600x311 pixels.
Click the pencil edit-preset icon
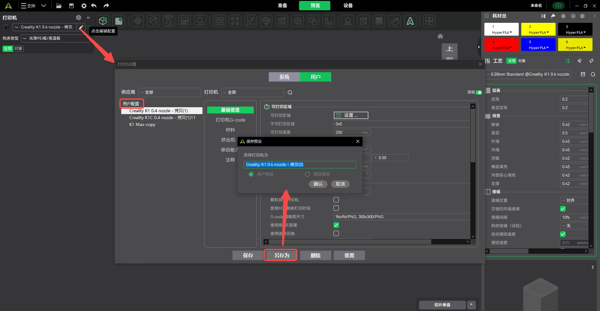pyautogui.click(x=81, y=27)
